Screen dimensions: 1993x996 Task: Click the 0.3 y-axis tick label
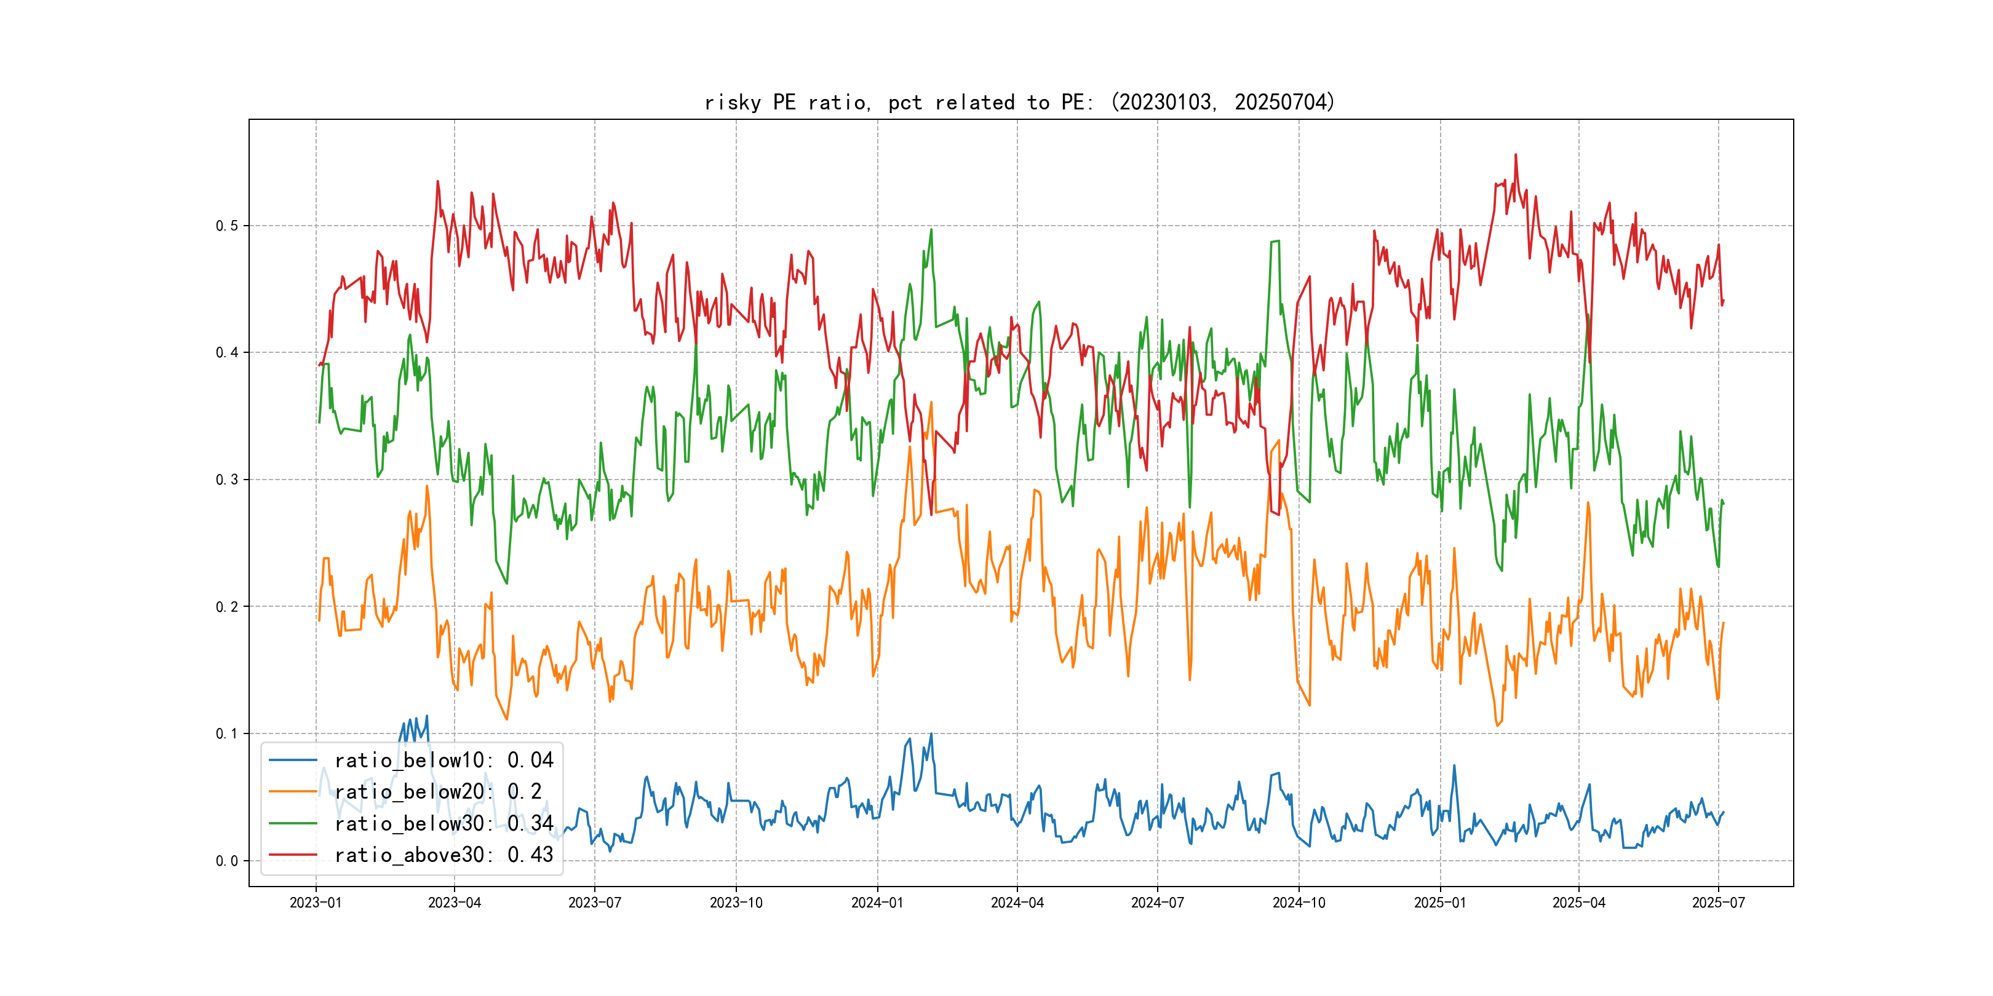click(227, 480)
